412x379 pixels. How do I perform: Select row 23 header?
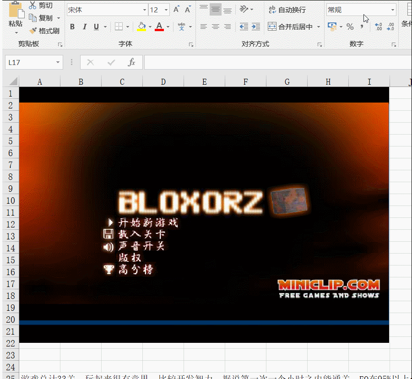11,355
